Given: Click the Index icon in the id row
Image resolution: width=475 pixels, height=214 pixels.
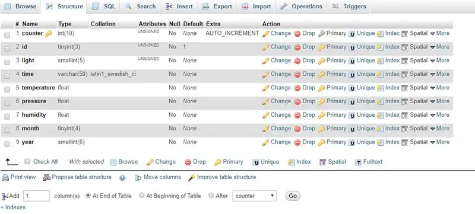Looking at the screenshot, I should coord(380,47).
